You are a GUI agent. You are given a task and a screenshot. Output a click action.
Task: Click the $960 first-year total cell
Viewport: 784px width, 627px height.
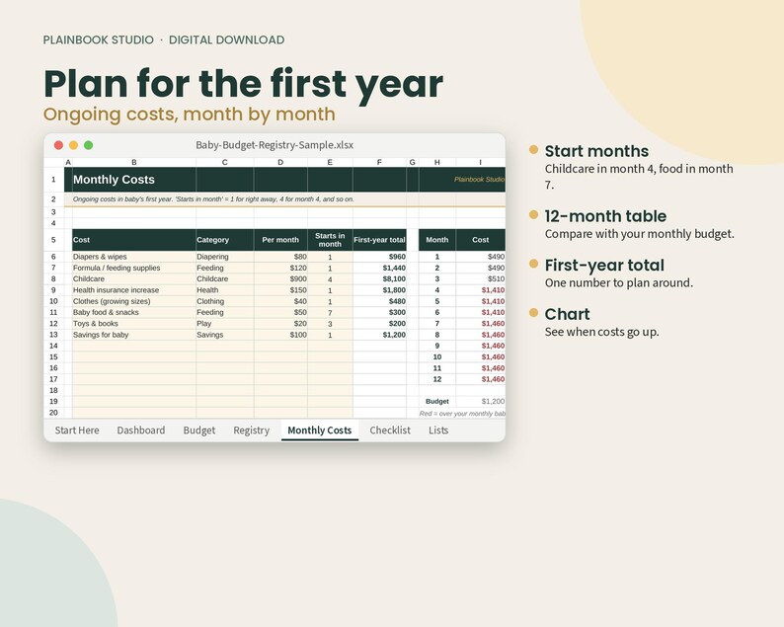coord(379,257)
